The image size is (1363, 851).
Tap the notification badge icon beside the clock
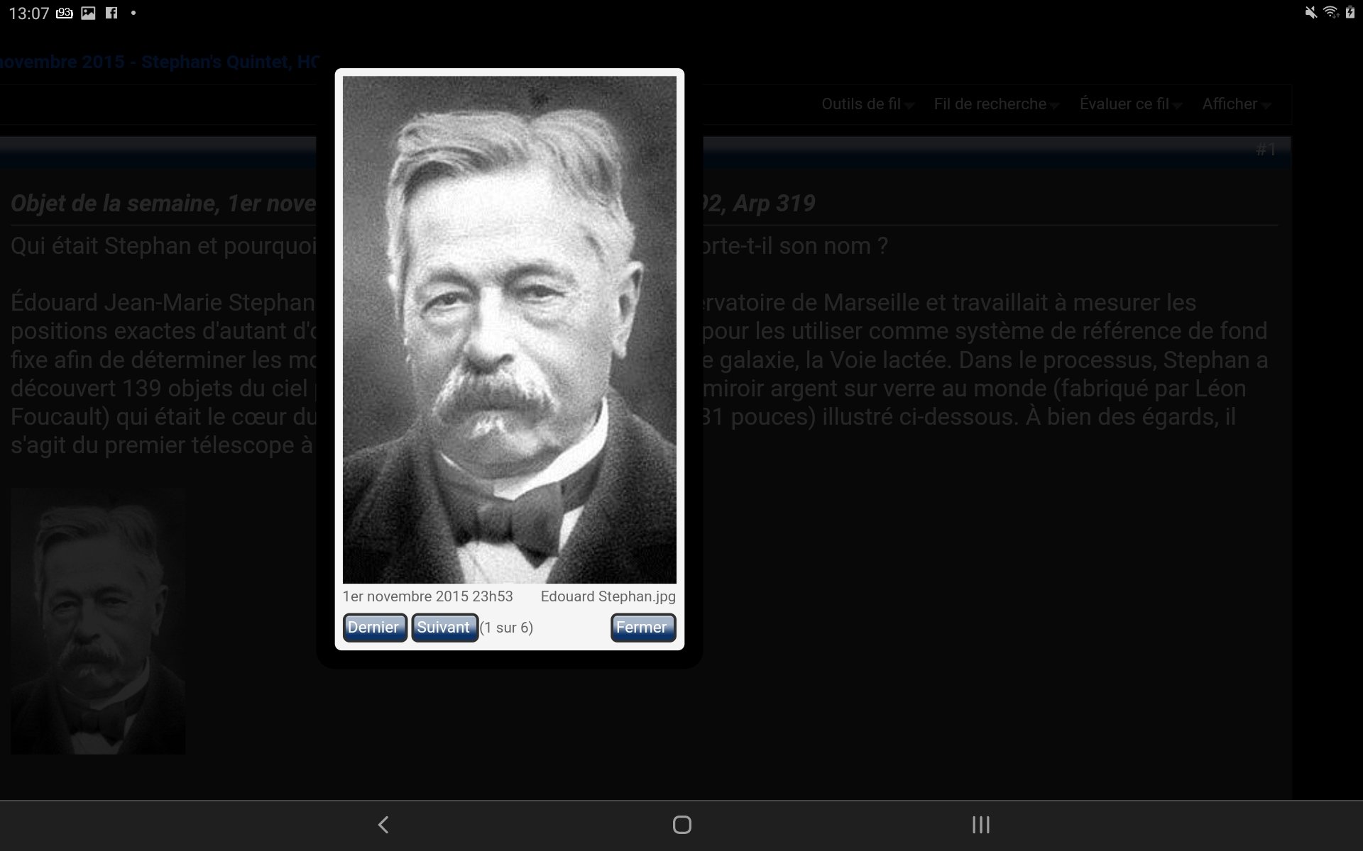click(x=65, y=13)
